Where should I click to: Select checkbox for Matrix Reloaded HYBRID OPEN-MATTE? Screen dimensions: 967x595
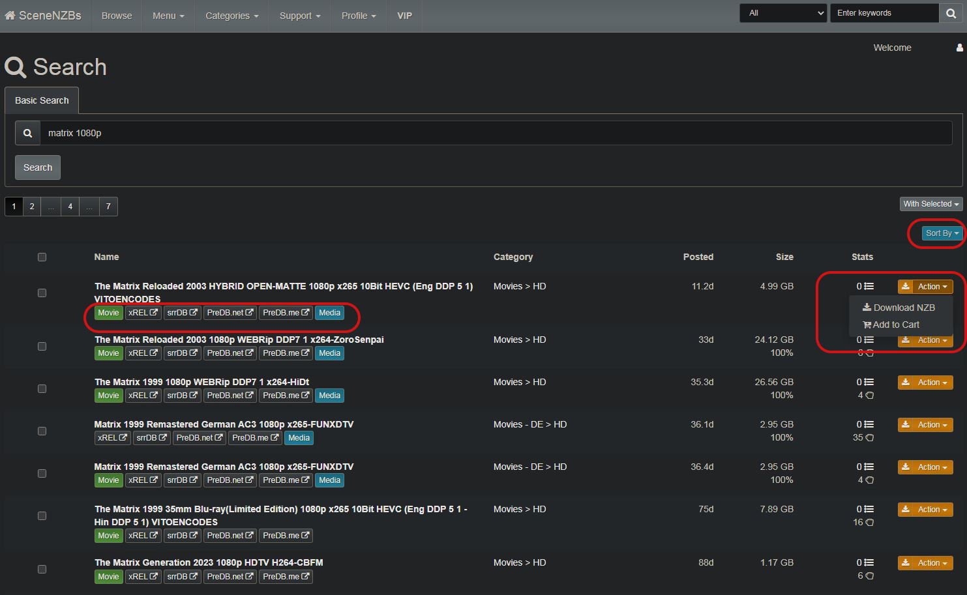click(x=42, y=293)
